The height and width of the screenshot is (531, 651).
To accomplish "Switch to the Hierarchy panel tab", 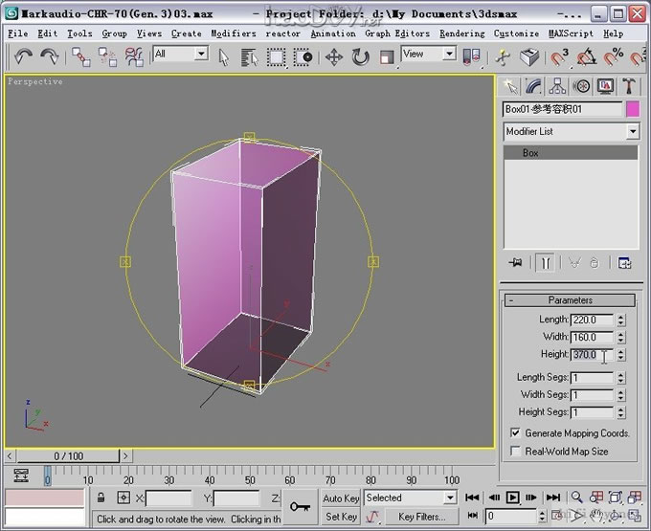I will (558, 86).
